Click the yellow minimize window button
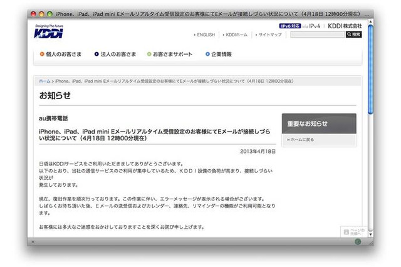 point(41,14)
